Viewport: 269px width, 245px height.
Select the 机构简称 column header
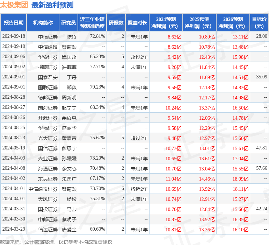(43, 22)
